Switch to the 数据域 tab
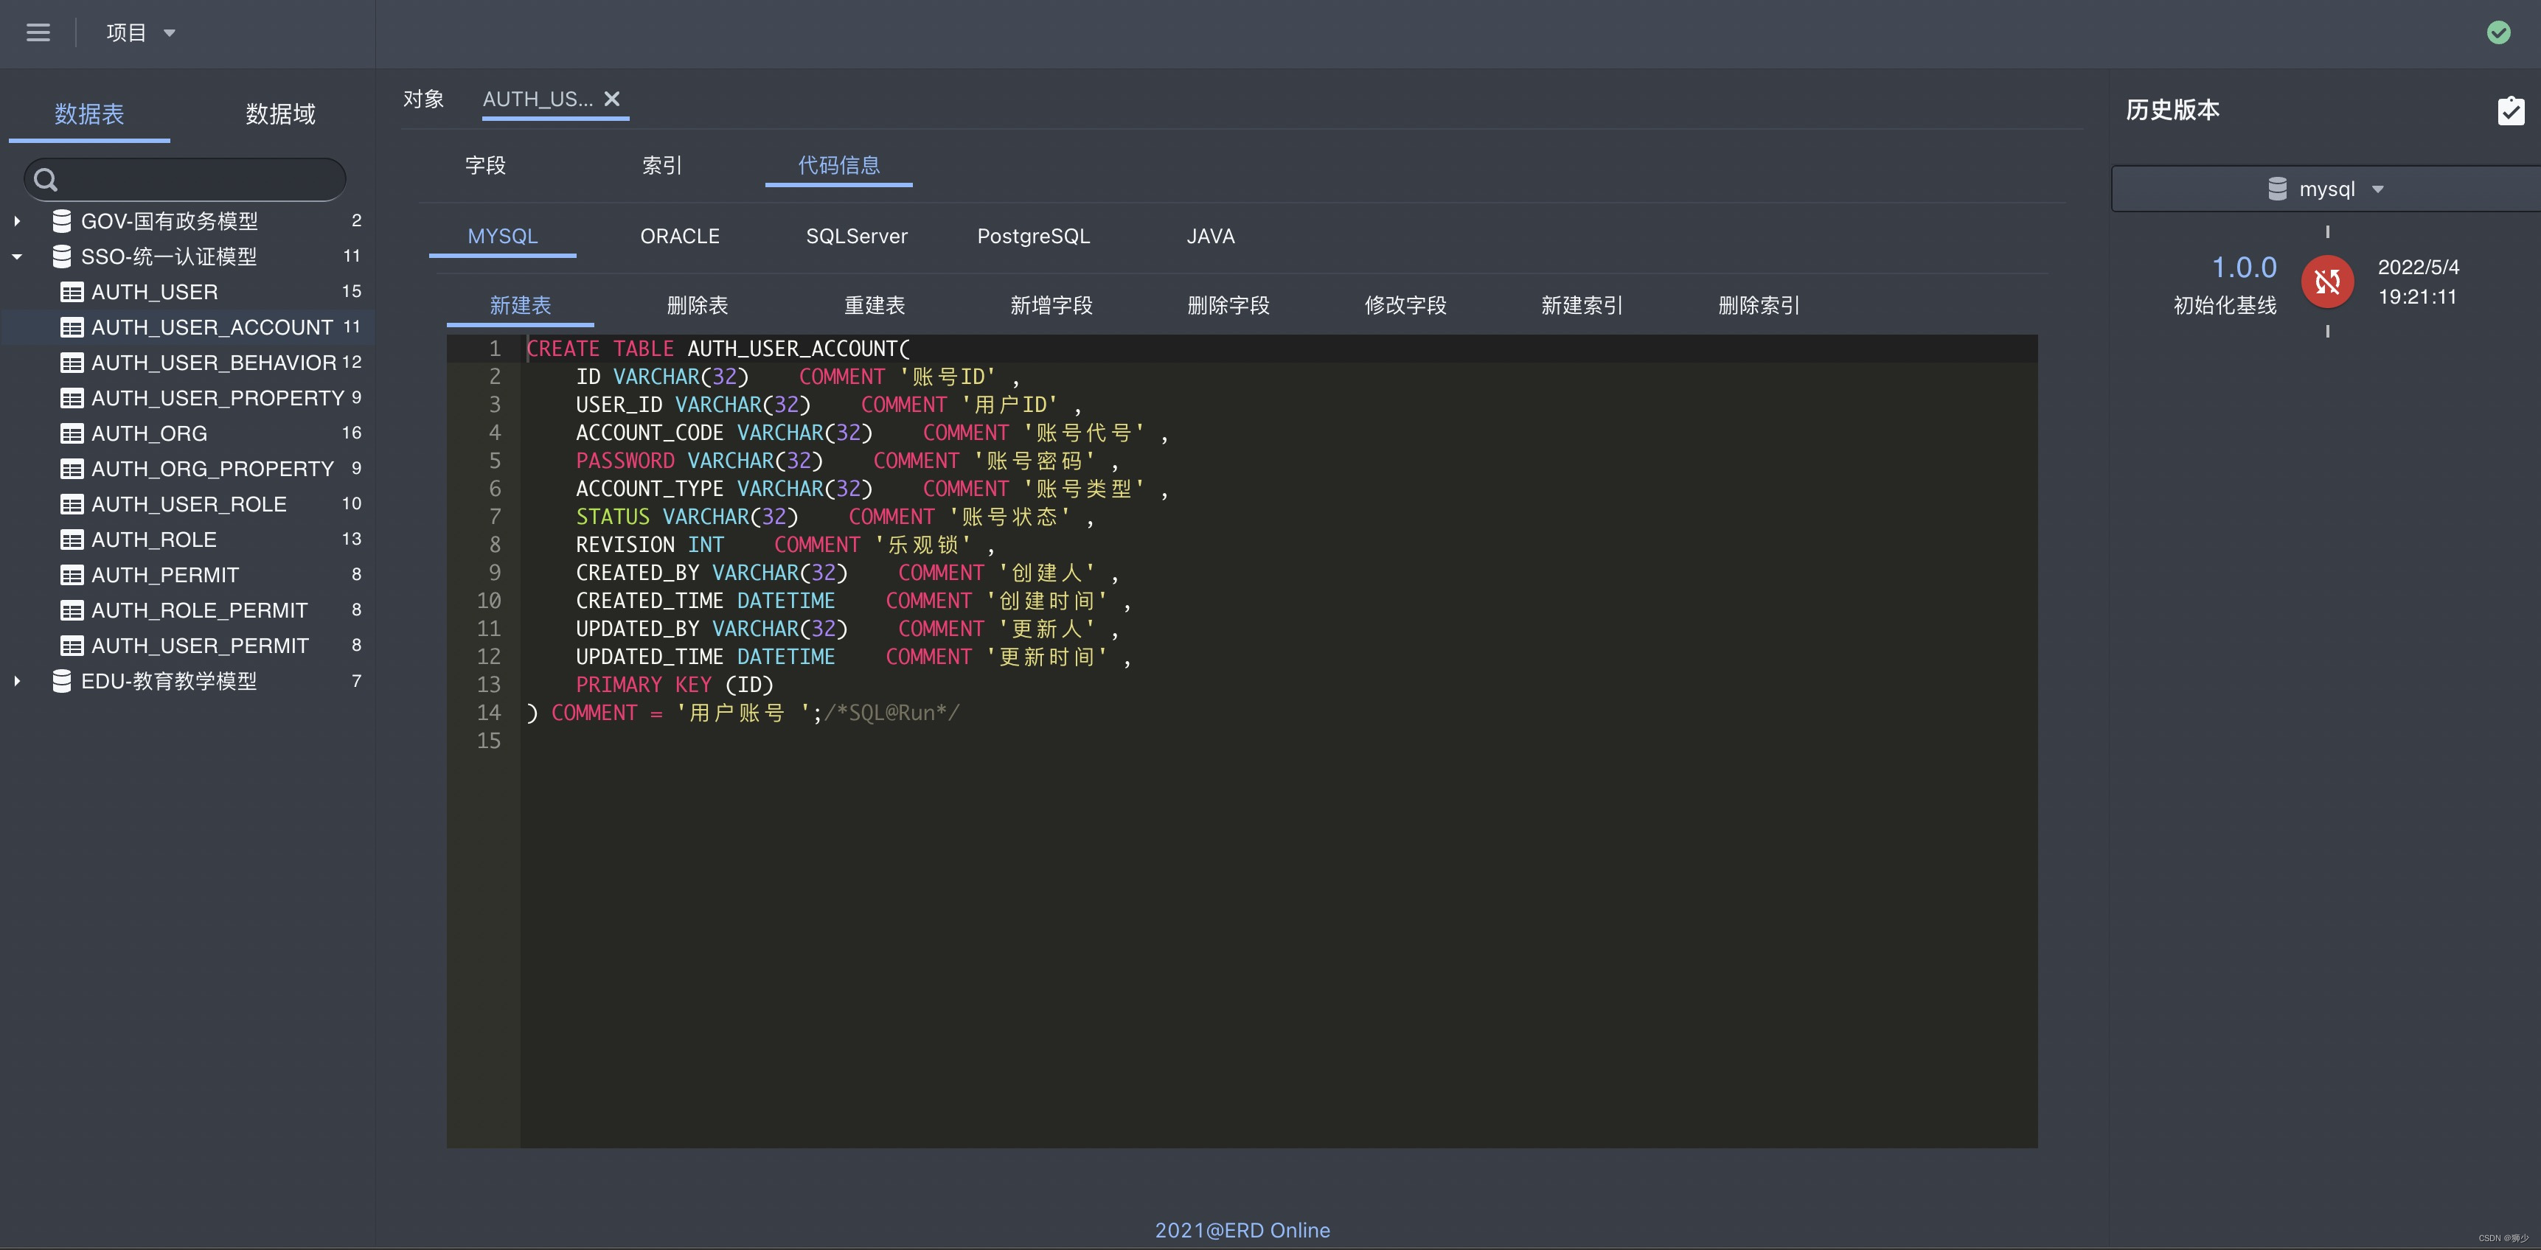Image resolution: width=2541 pixels, height=1250 pixels. coord(280,114)
